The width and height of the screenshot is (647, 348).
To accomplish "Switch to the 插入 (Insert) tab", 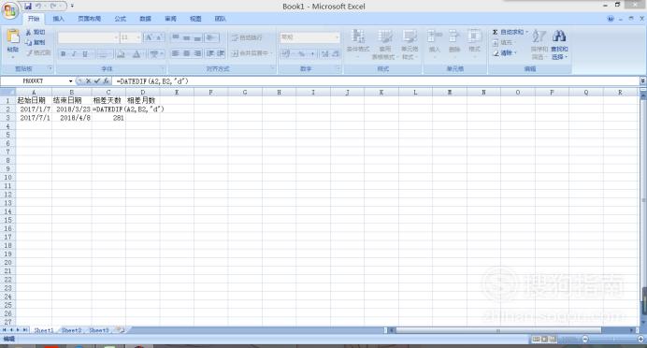I will point(58,19).
